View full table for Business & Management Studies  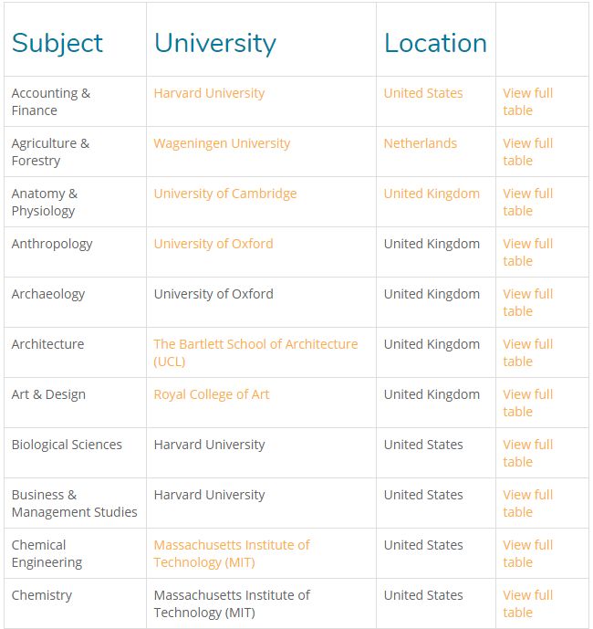click(x=527, y=503)
